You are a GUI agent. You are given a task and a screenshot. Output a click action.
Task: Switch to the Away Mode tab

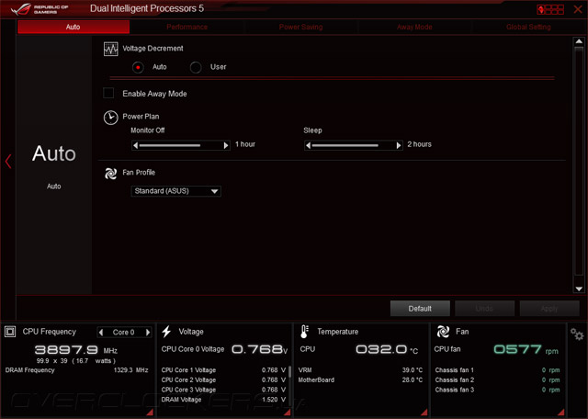click(414, 27)
